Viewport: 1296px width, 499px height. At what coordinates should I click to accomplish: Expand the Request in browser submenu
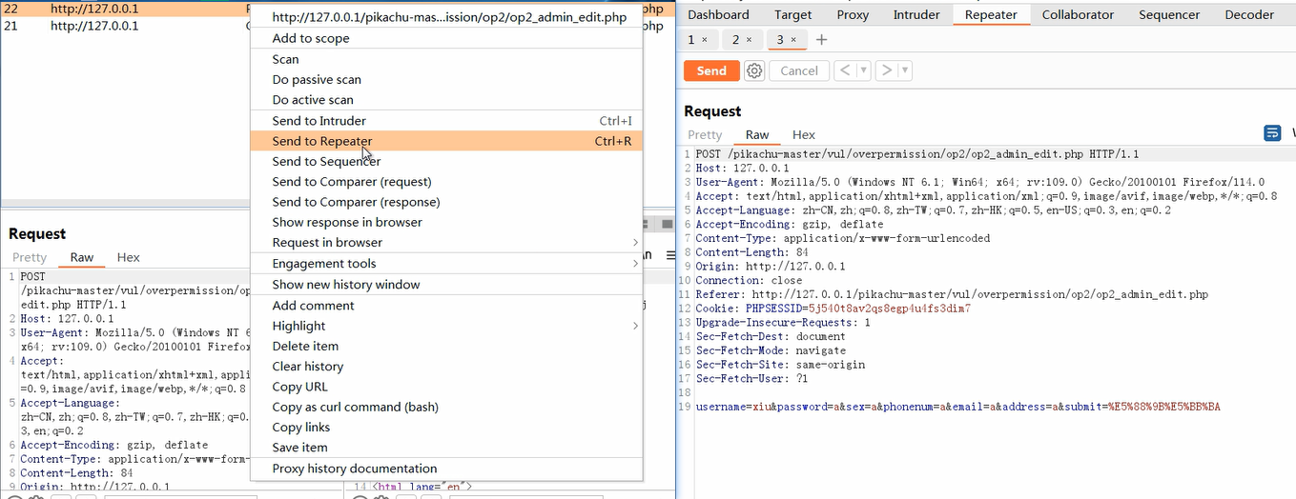tap(446, 243)
